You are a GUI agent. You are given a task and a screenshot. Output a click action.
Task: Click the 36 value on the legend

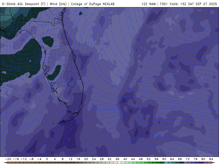tap(117, 159)
